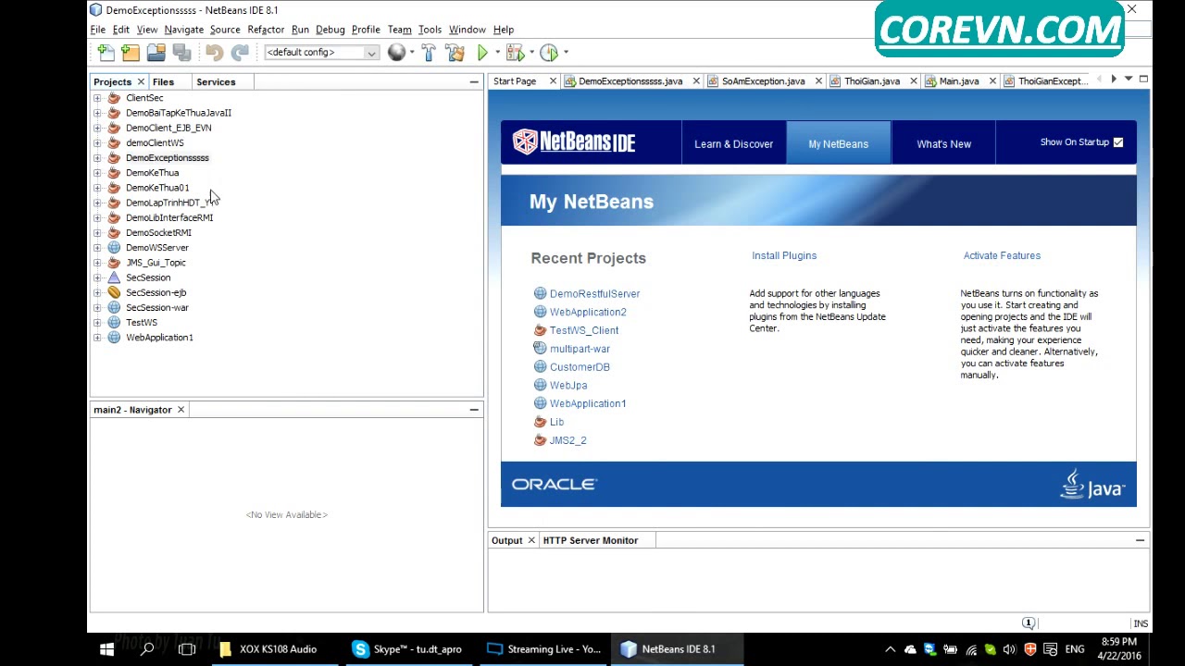This screenshot has height=666, width=1185.
Task: Expand the ClientSec project node
Action: click(x=97, y=98)
